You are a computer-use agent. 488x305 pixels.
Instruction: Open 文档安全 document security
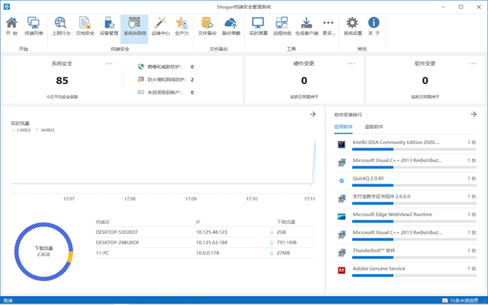click(85, 27)
